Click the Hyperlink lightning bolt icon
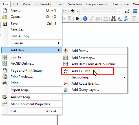The image size is (139, 125). tap(92, 19)
